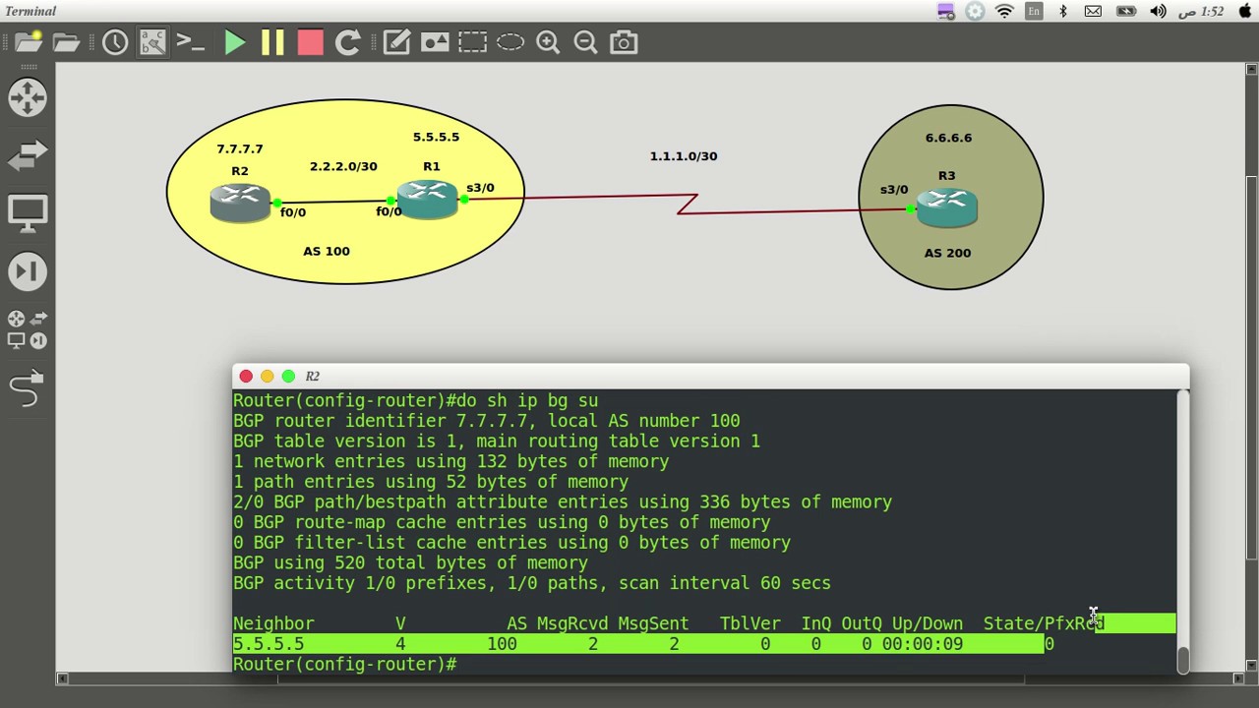Click the State/PfxRcd column header
The width and height of the screenshot is (1259, 708).
click(1044, 622)
